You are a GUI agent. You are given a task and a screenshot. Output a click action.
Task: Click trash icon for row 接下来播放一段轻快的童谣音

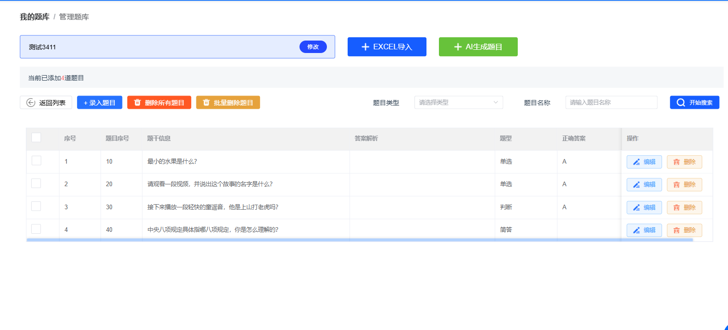pyautogui.click(x=676, y=207)
